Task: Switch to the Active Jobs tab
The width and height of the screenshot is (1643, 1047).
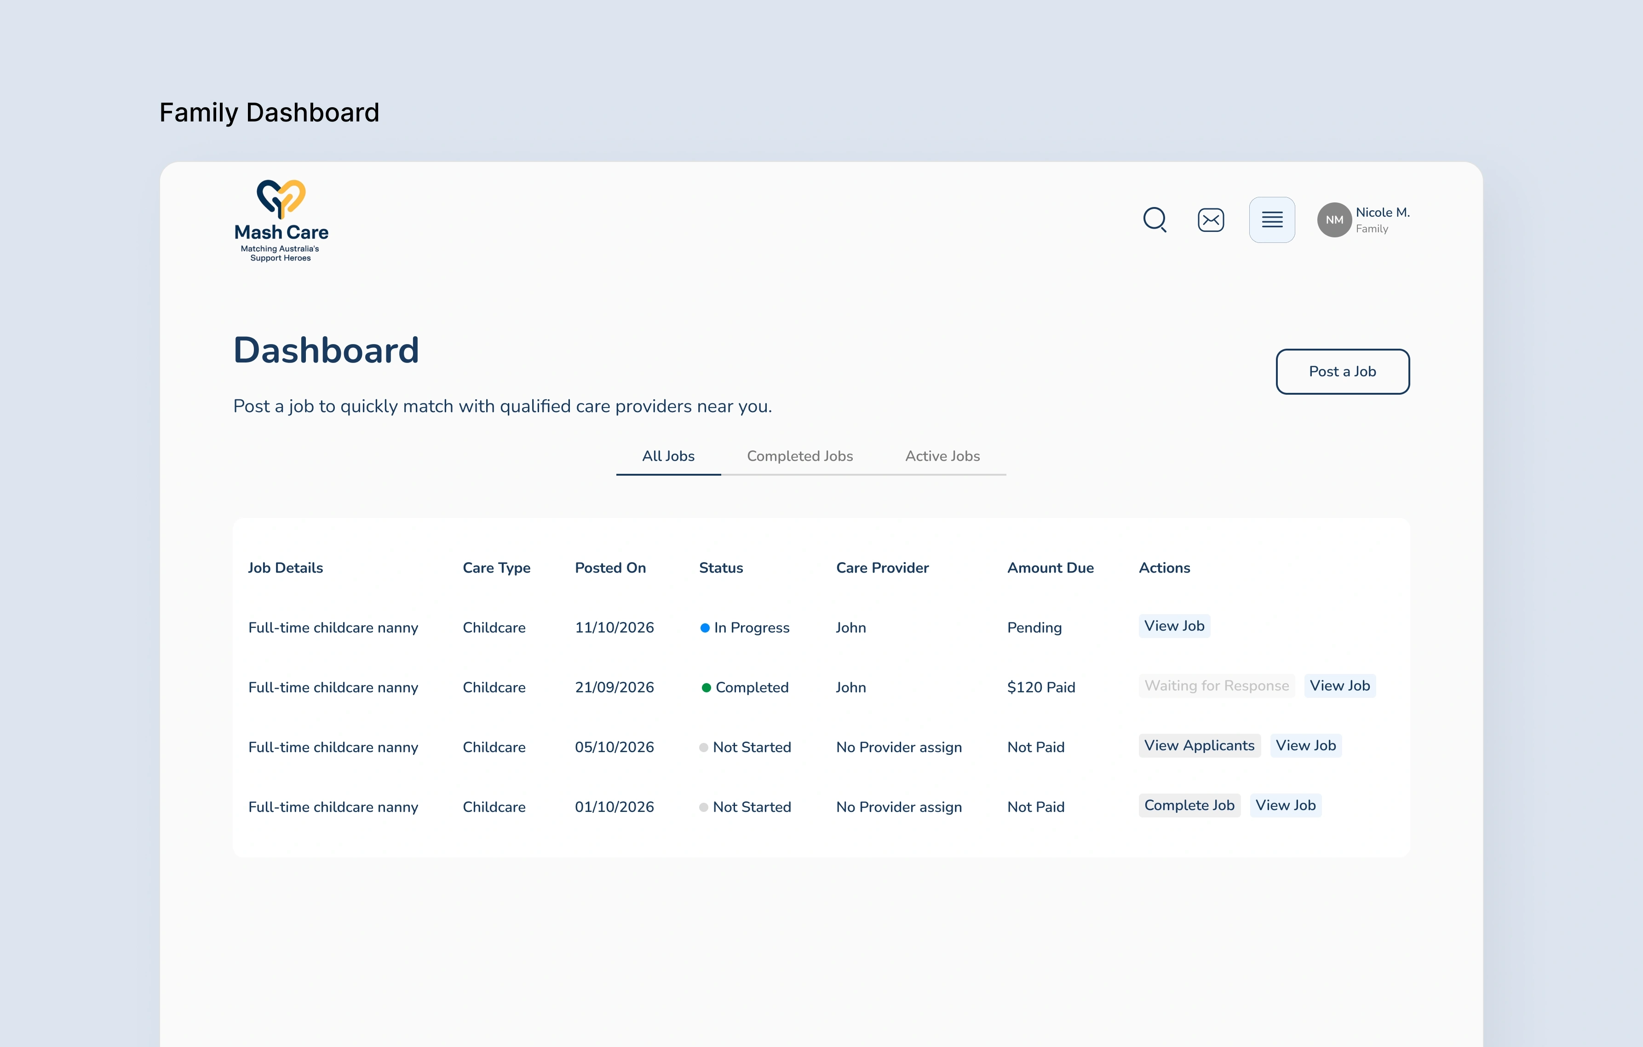Action: [942, 456]
